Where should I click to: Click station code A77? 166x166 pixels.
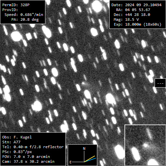pyautogui.click(x=17, y=142)
